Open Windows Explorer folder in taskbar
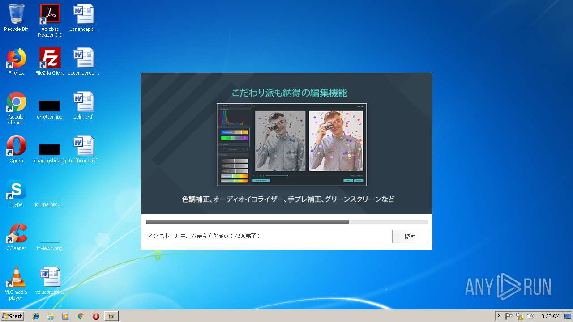Screen dimensions: 573x322 point(51,316)
